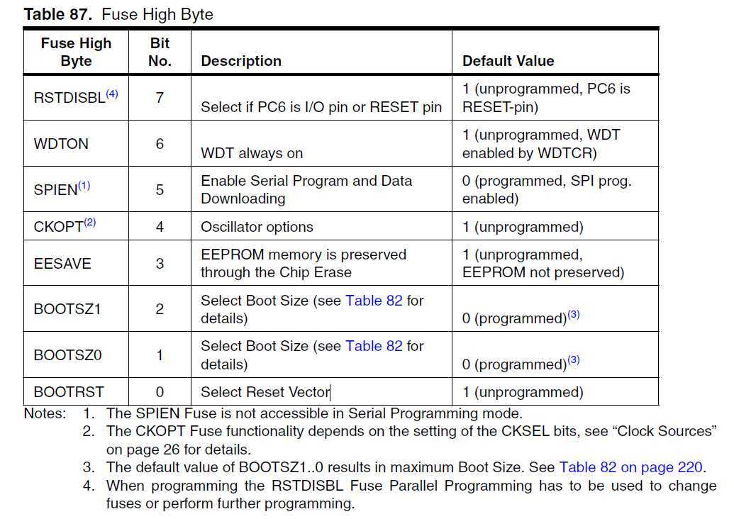Click the "Oscillator options" description text
This screenshot has width=734, height=519.
coord(257,227)
